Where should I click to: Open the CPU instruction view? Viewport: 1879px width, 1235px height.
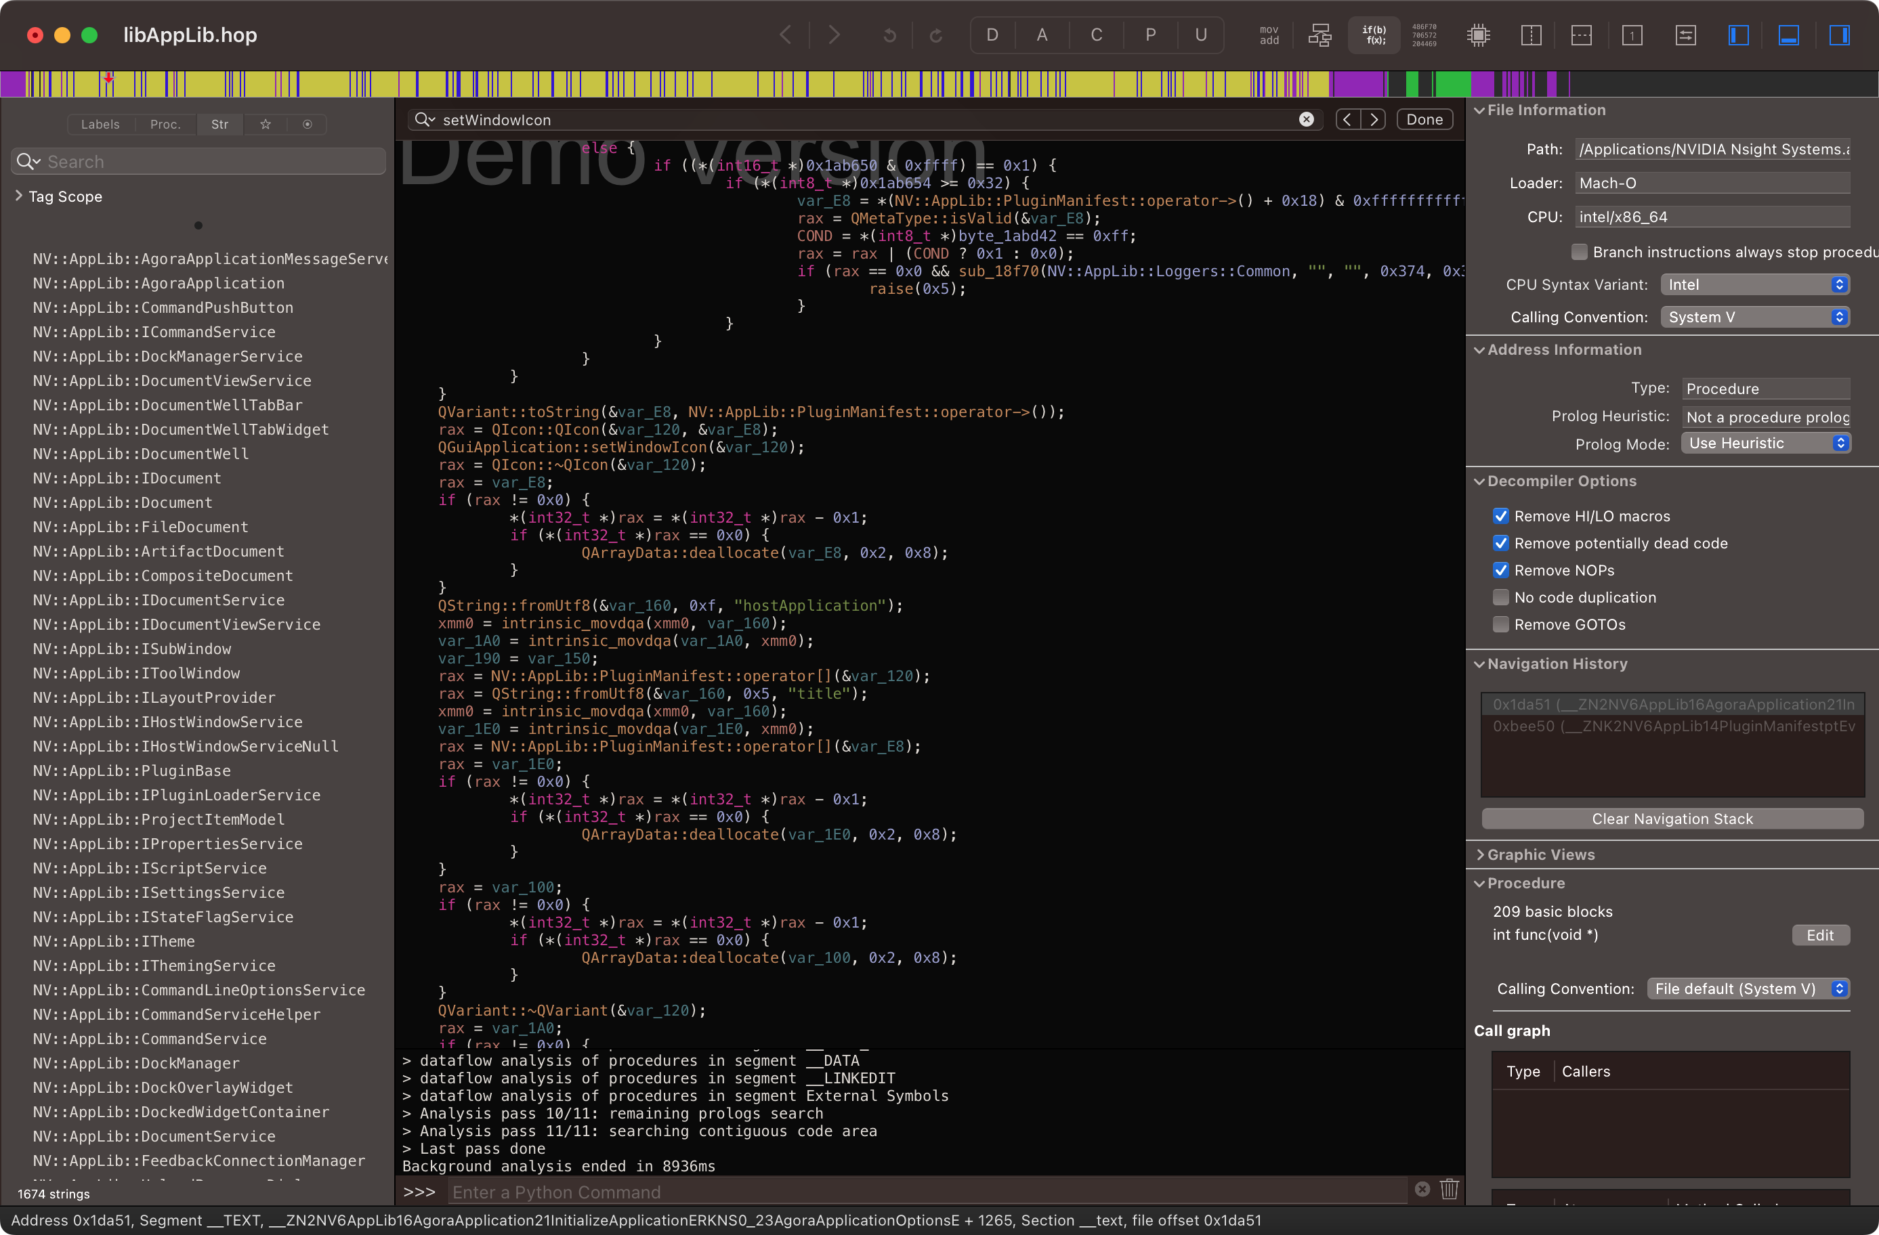point(1477,35)
